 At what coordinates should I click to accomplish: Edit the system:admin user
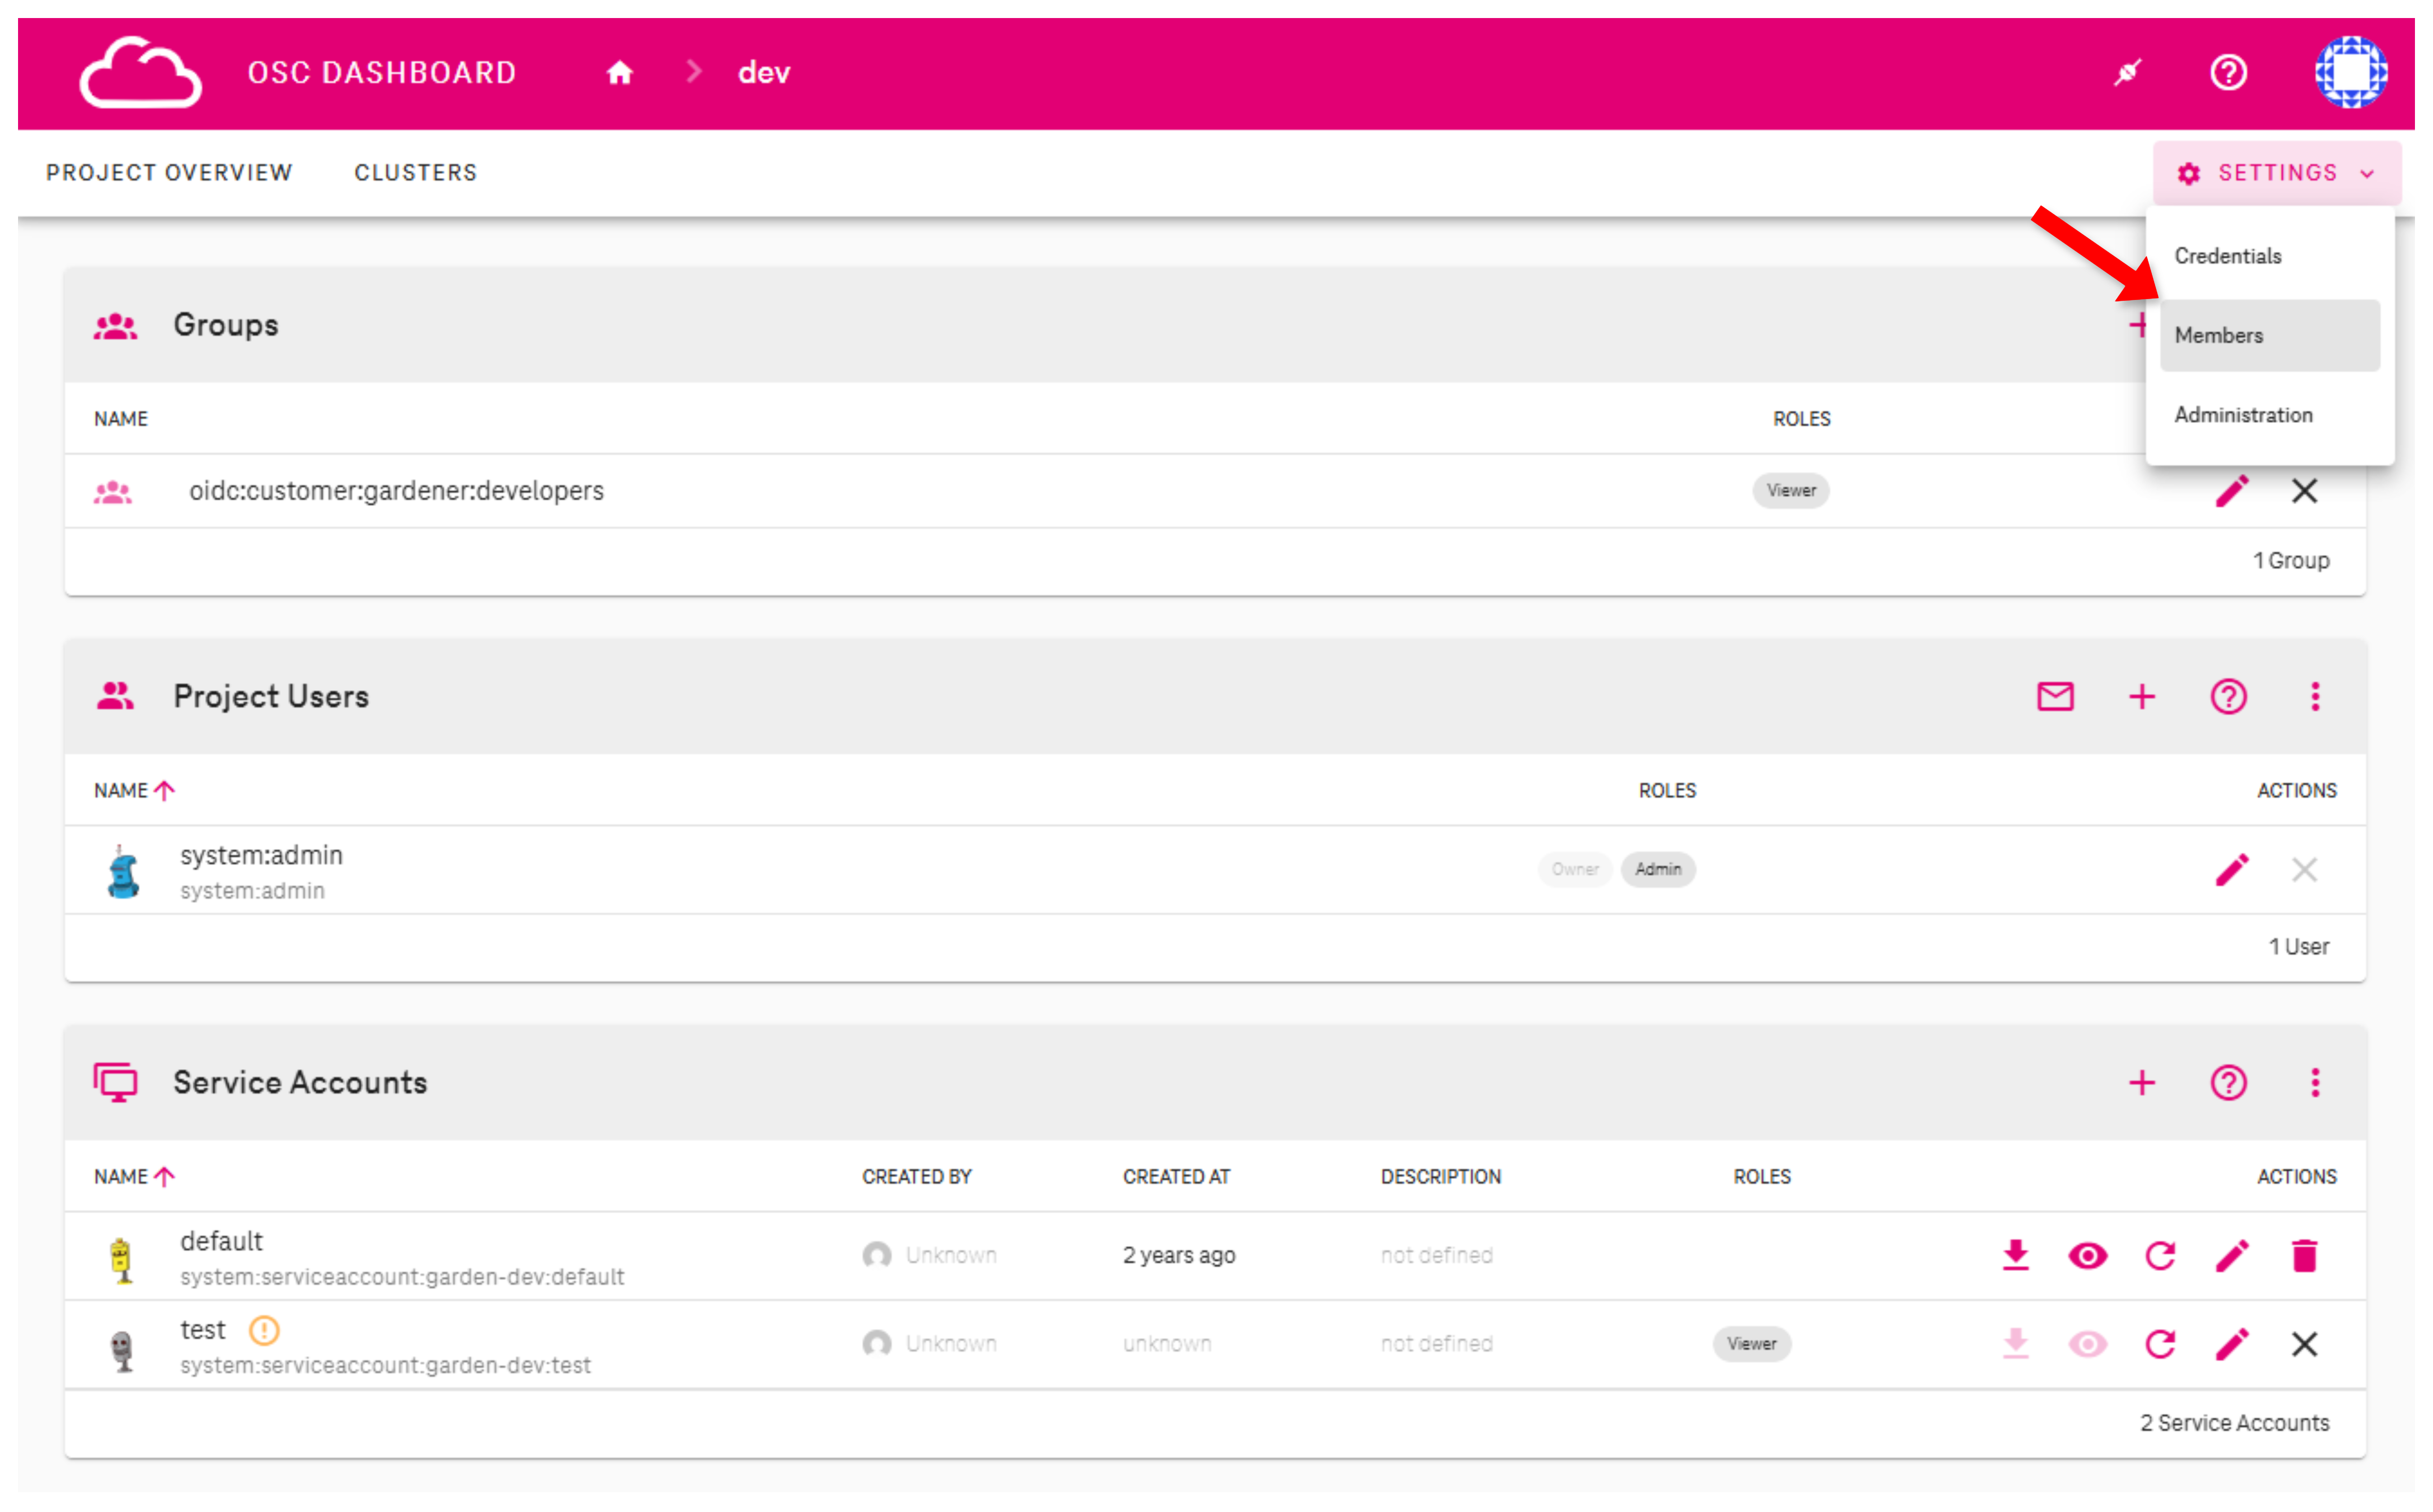(x=2232, y=870)
